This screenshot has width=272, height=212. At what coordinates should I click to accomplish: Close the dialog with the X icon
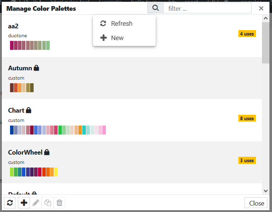pyautogui.click(x=261, y=8)
